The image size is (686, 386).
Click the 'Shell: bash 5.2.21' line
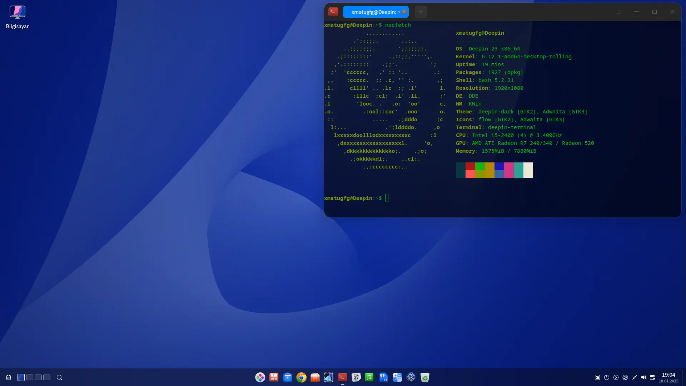484,80
